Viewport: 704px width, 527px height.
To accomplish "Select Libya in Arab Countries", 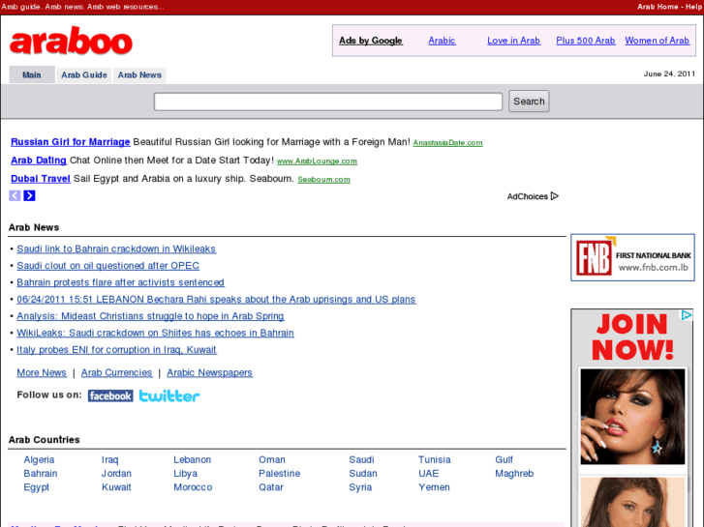I will point(185,474).
